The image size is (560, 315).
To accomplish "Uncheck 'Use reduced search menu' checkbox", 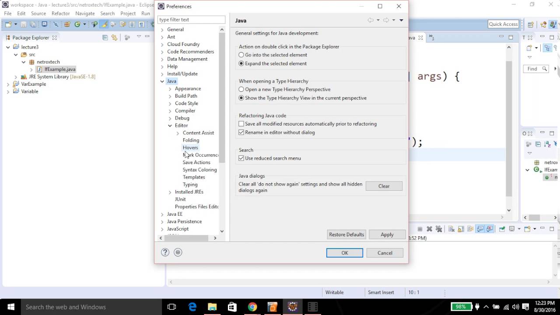I will (x=241, y=158).
